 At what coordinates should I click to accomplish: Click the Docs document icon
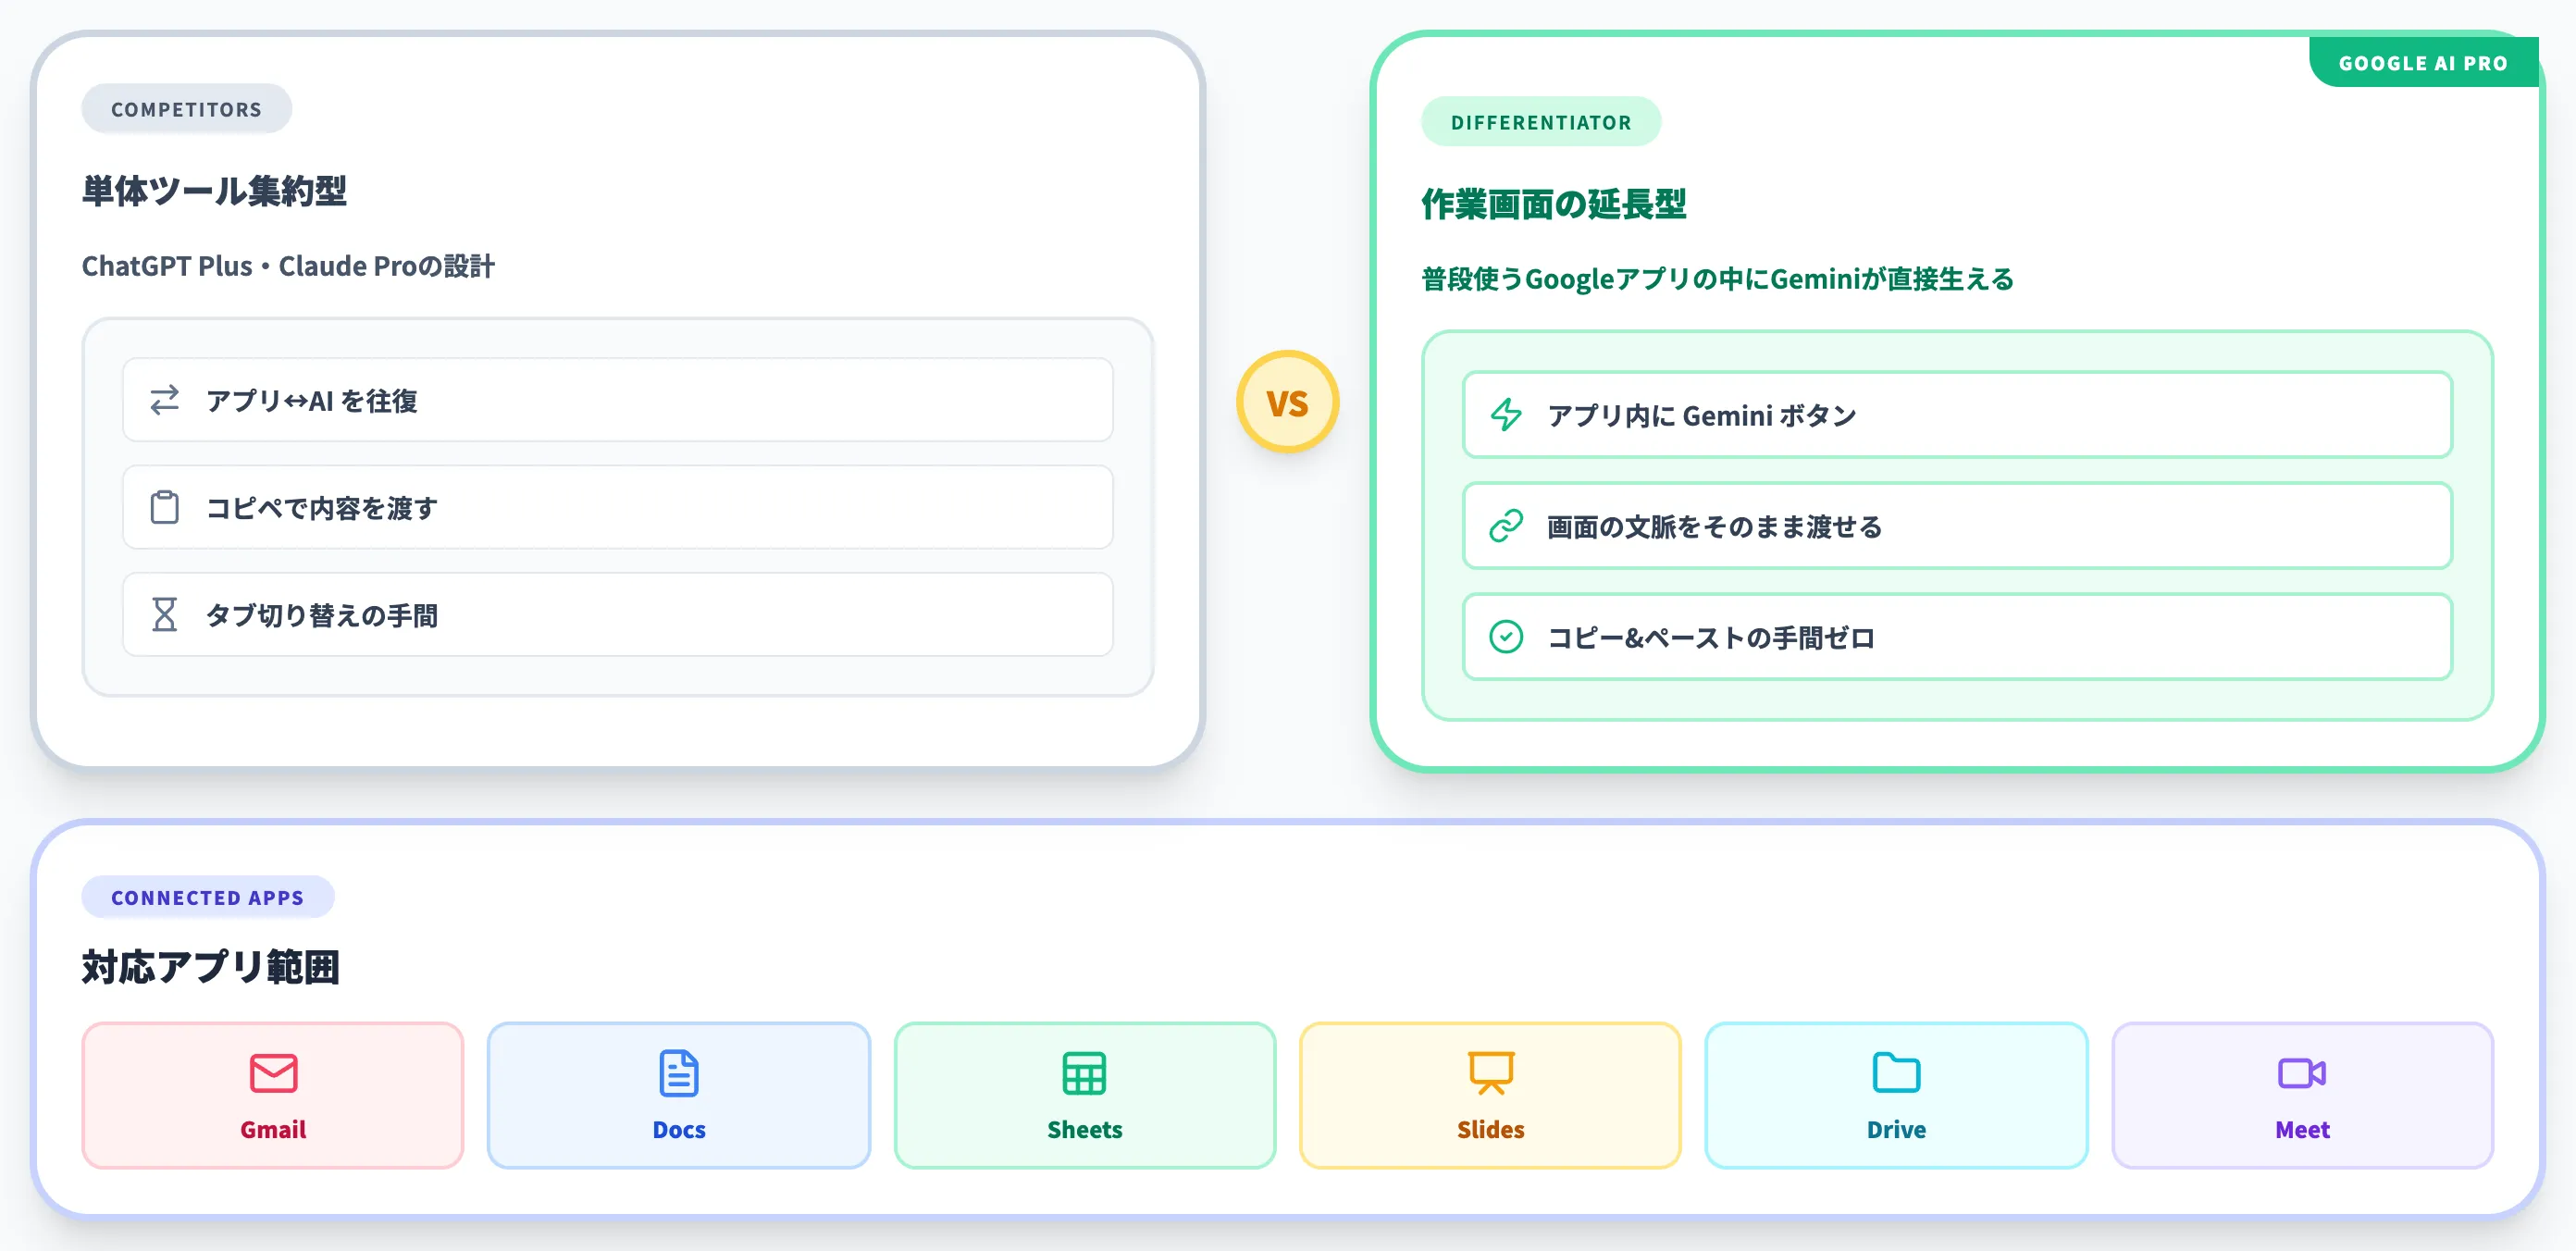[679, 1073]
